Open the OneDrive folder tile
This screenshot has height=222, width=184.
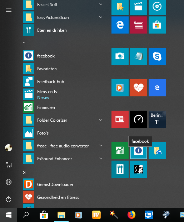pos(157,151)
